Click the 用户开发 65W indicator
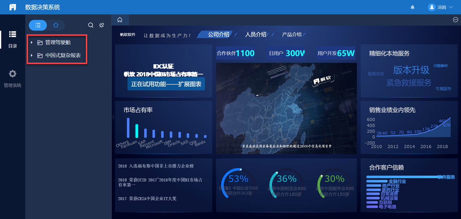Viewport: 461px width, 219px height. point(336,53)
